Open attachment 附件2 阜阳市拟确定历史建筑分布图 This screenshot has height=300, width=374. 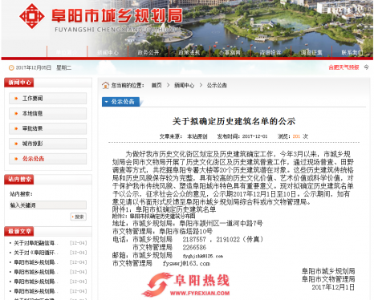[154, 216]
